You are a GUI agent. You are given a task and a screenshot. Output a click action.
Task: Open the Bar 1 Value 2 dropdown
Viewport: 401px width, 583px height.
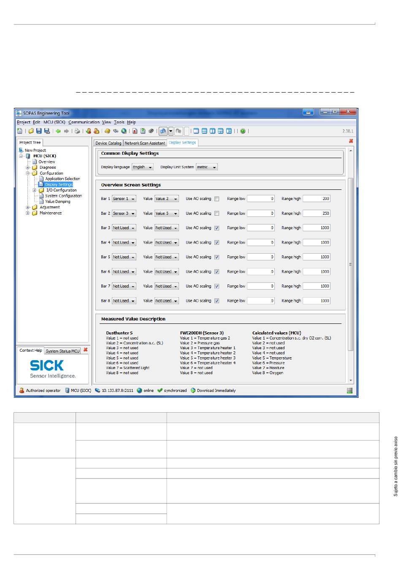point(166,199)
